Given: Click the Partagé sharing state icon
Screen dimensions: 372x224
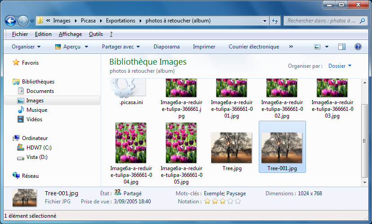Looking at the screenshot, I should point(117,192).
